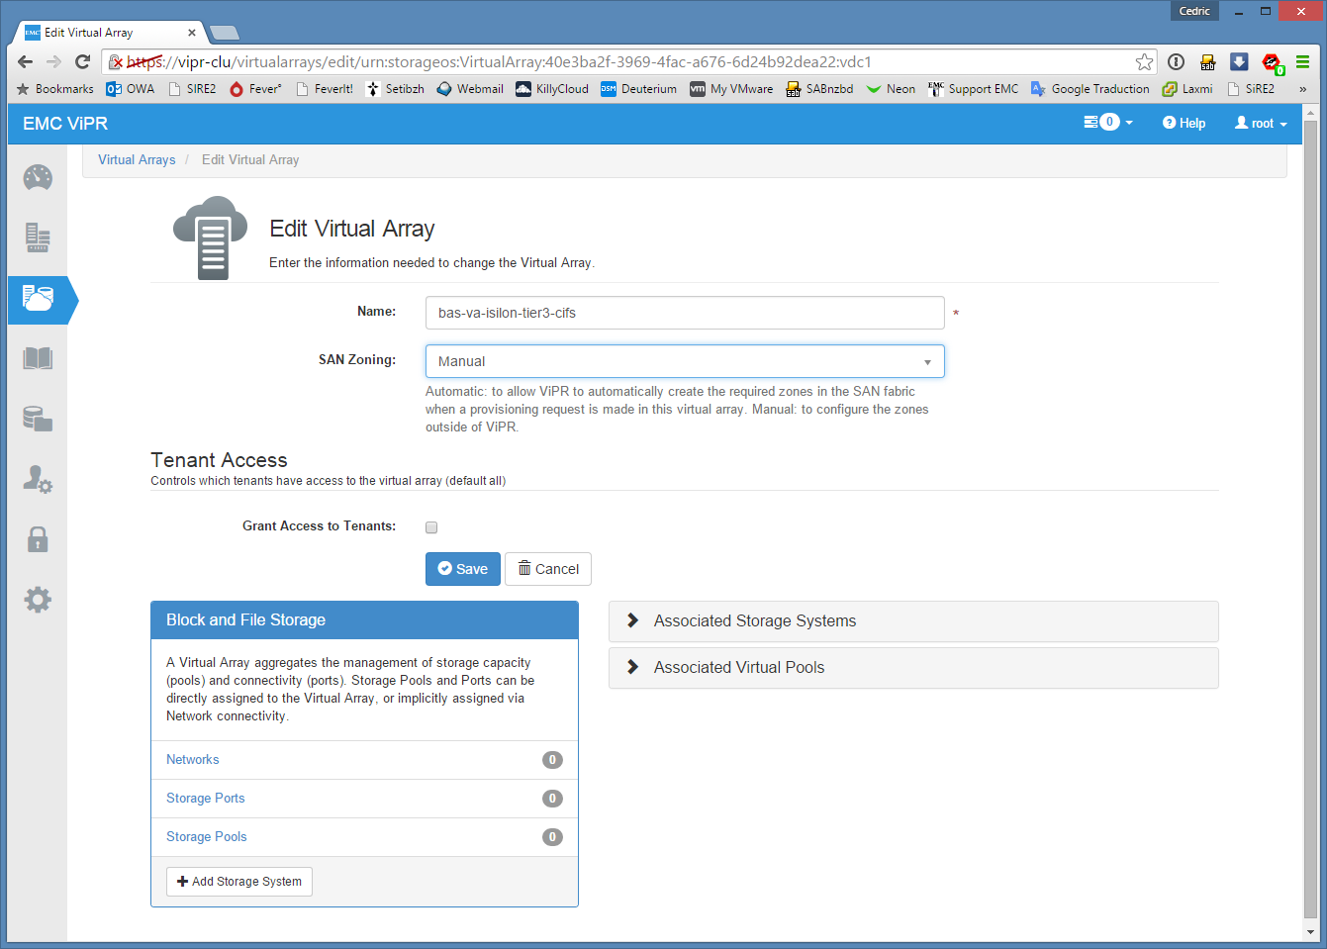
Task: Open the root user menu
Action: click(1261, 124)
